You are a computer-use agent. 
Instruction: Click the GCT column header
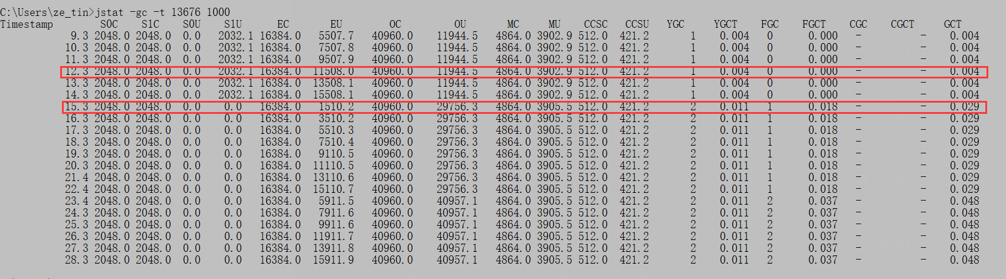click(x=953, y=24)
